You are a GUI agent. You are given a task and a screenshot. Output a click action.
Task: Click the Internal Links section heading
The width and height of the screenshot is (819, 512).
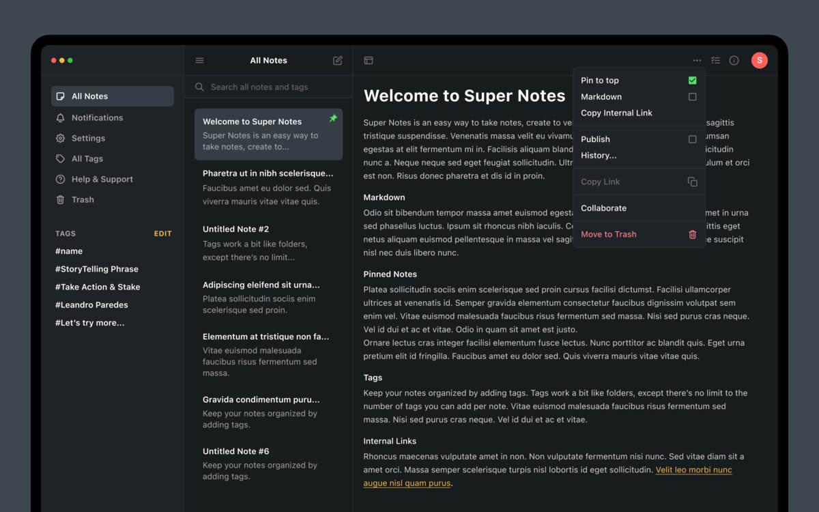click(390, 441)
